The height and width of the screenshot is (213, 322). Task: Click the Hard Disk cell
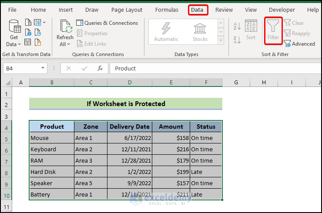click(x=52, y=172)
